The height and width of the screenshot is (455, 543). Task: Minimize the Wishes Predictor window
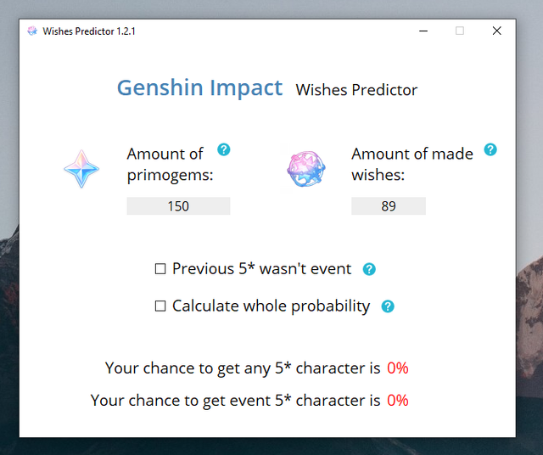(x=423, y=31)
